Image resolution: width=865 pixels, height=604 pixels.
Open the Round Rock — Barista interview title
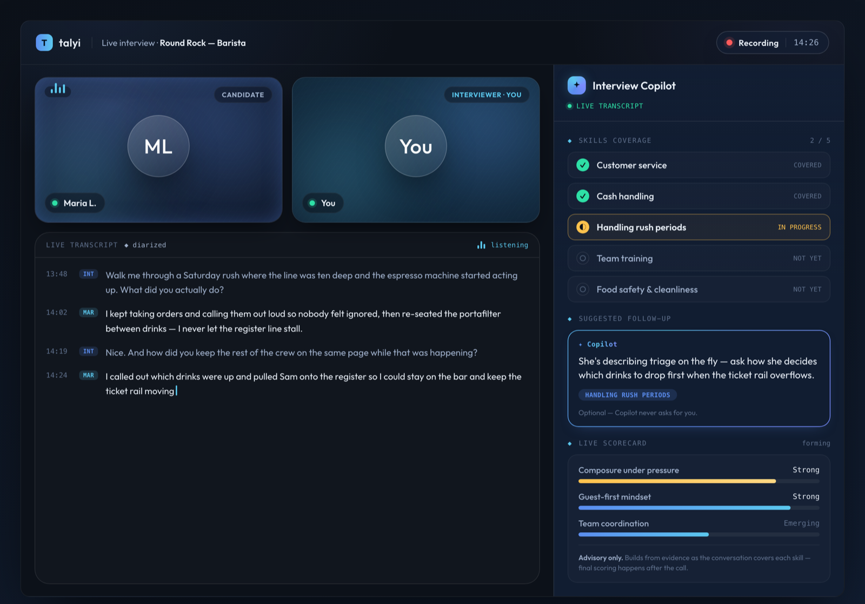[x=203, y=43]
